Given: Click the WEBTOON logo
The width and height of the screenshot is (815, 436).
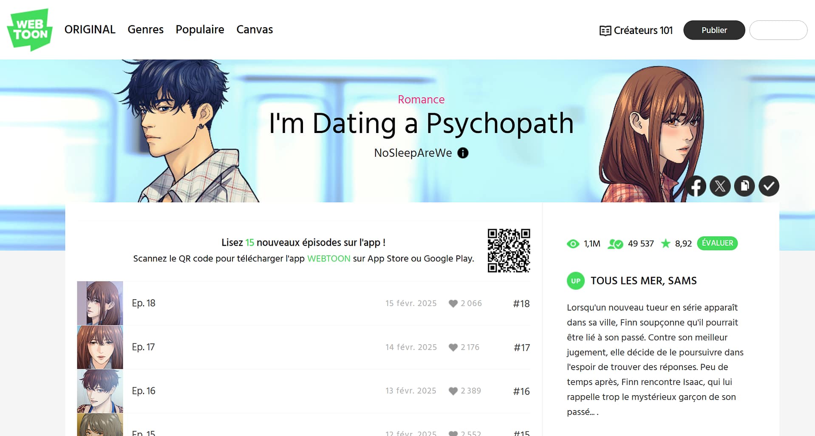Looking at the screenshot, I should [x=30, y=30].
